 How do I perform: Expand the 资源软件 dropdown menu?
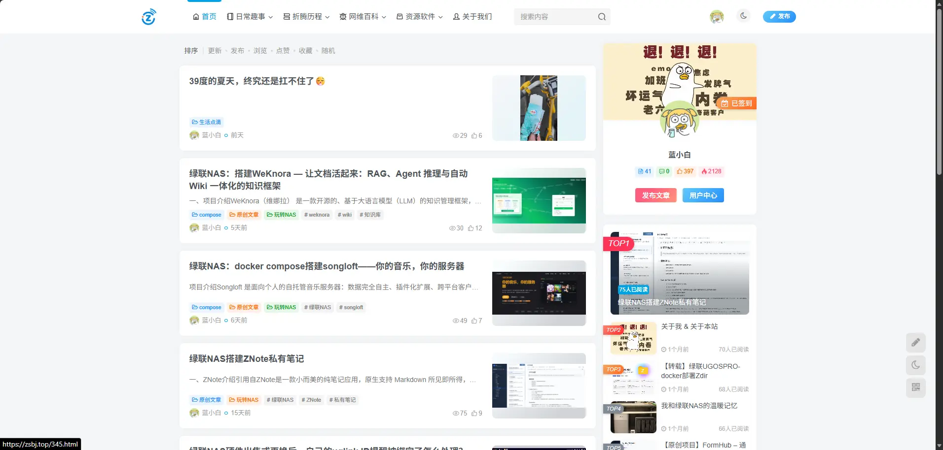(420, 17)
